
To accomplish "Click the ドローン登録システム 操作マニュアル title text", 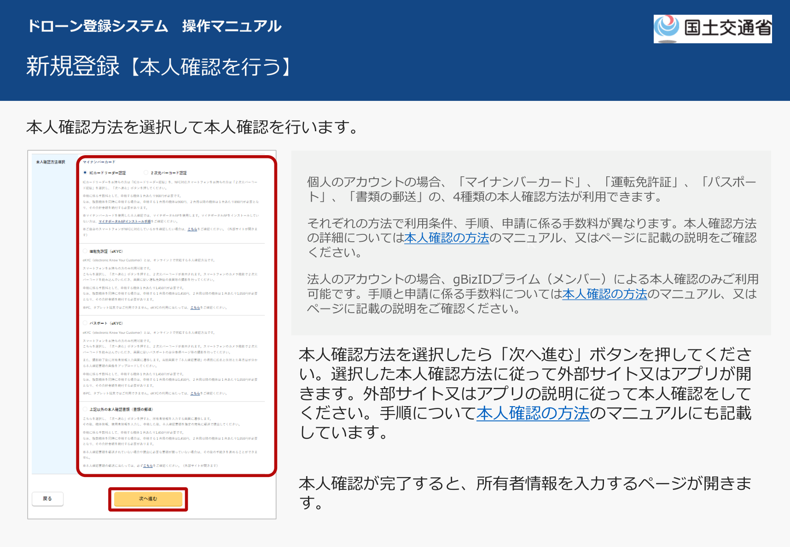I will (154, 26).
